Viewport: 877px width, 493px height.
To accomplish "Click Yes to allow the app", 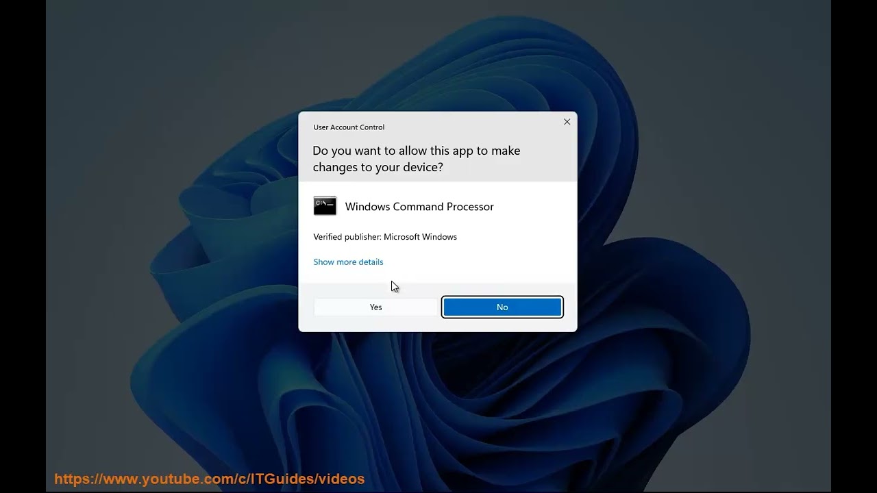I will pos(375,307).
